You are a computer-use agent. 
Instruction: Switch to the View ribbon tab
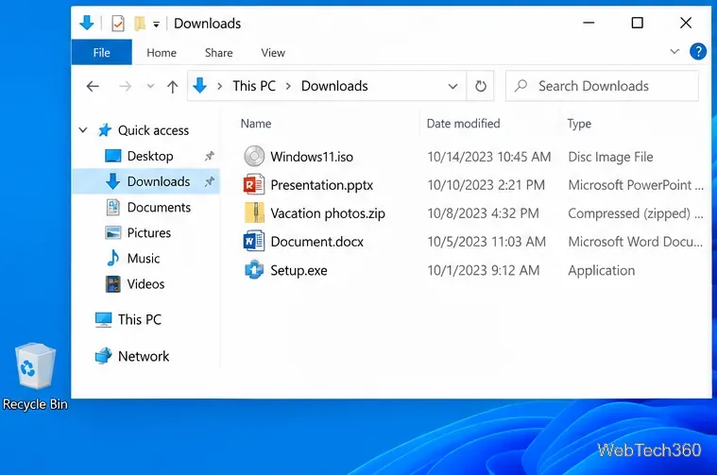point(273,53)
